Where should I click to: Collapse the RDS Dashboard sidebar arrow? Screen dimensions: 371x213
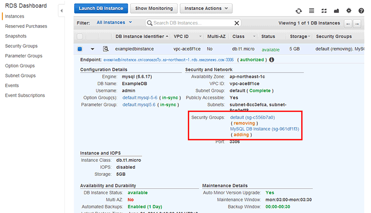tap(61, 10)
